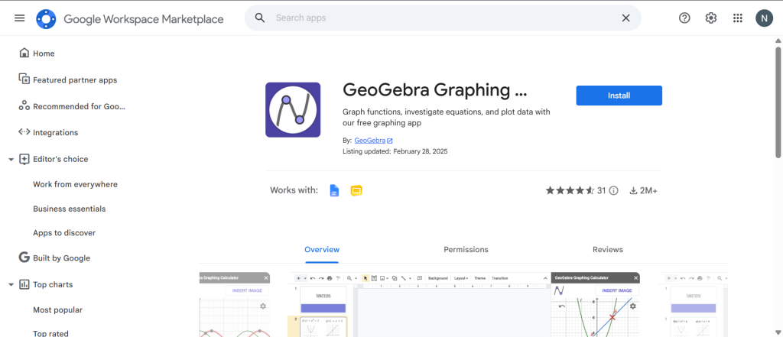Click the Home icon in sidebar
Image resolution: width=783 pixels, height=337 pixels.
click(24, 53)
